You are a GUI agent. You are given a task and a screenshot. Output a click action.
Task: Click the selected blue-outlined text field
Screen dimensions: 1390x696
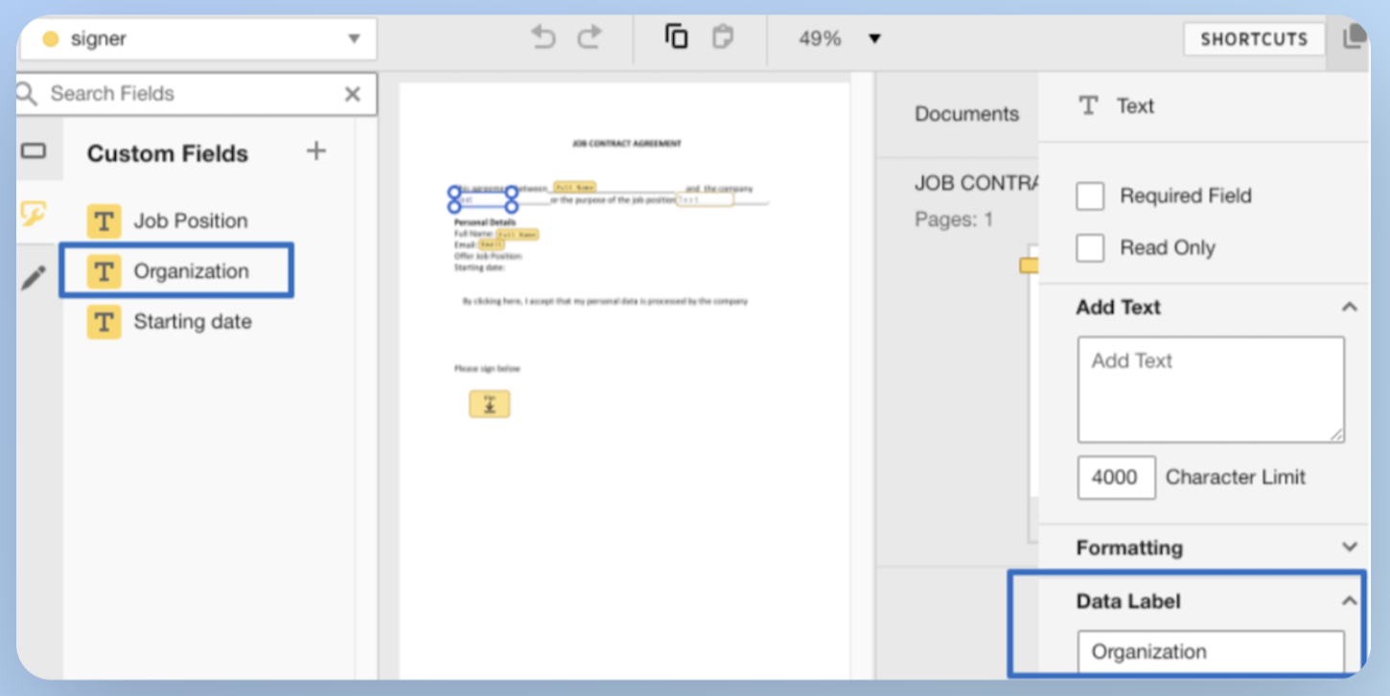[x=483, y=199]
